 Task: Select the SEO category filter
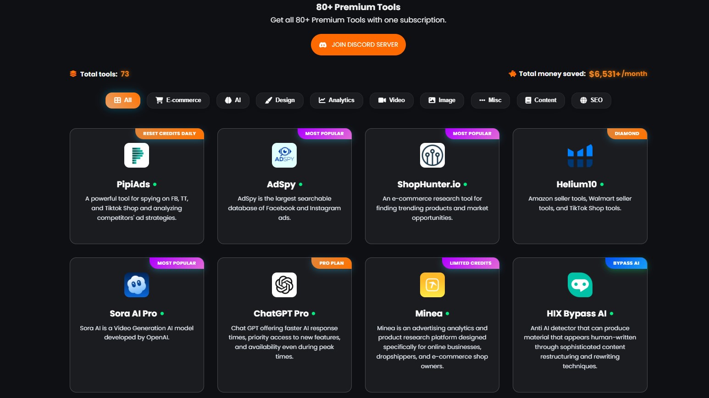(591, 100)
